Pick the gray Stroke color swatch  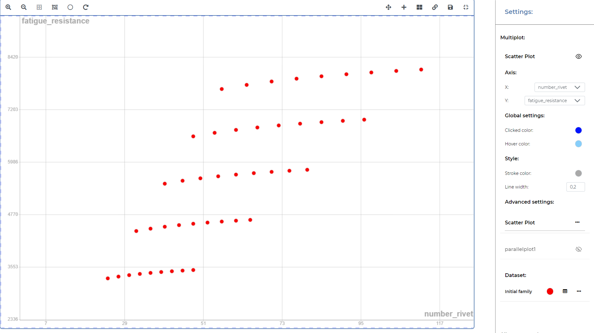tap(579, 173)
